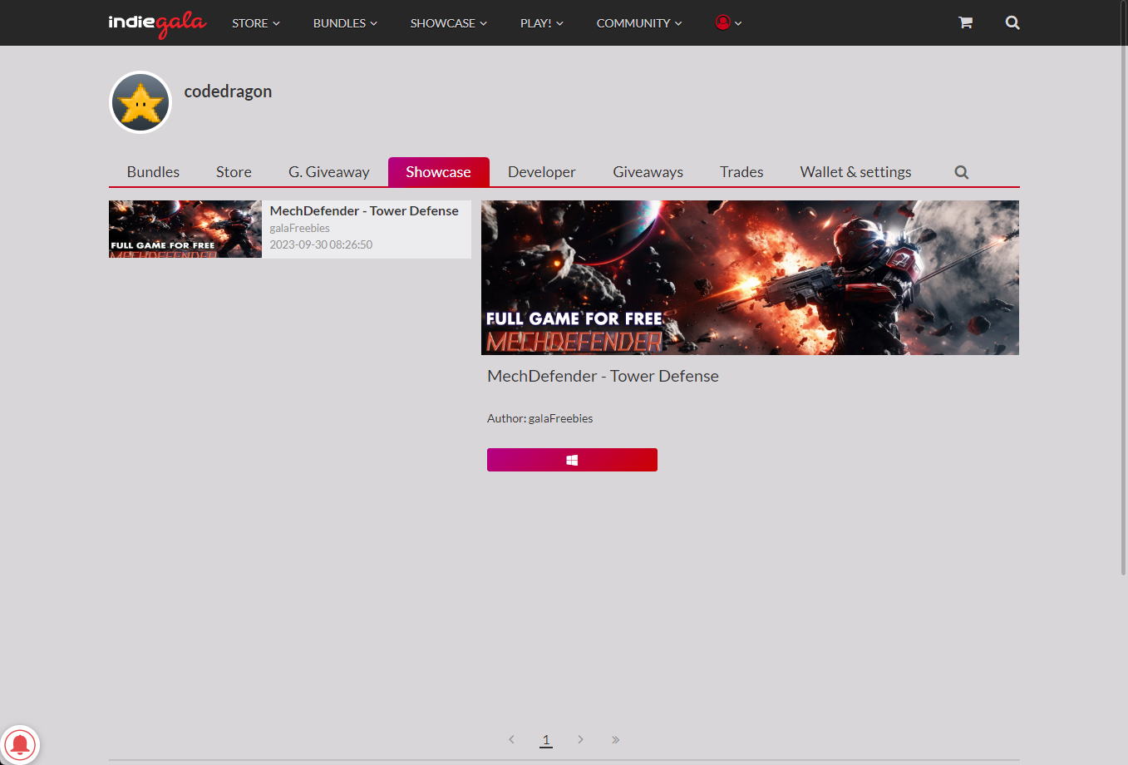
Task: Open the shopping cart icon
Action: pos(965,22)
